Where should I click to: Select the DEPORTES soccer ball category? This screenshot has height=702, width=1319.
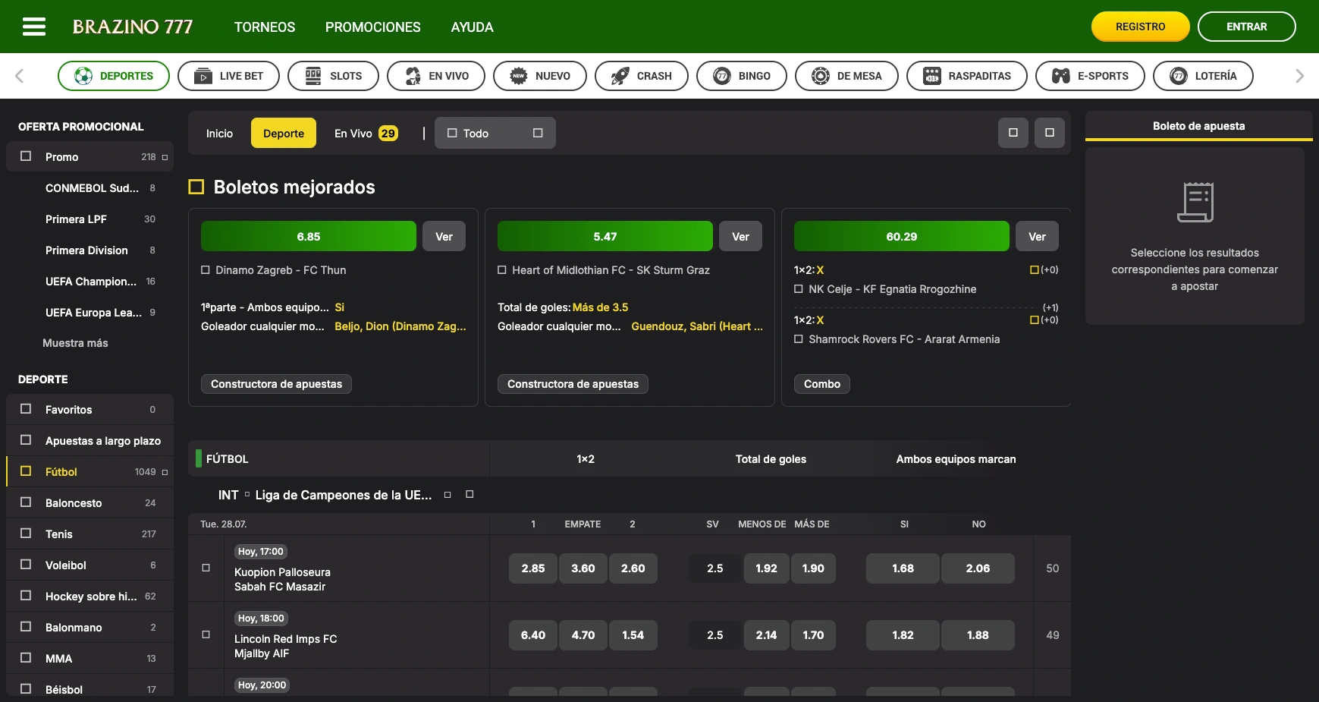click(x=114, y=76)
